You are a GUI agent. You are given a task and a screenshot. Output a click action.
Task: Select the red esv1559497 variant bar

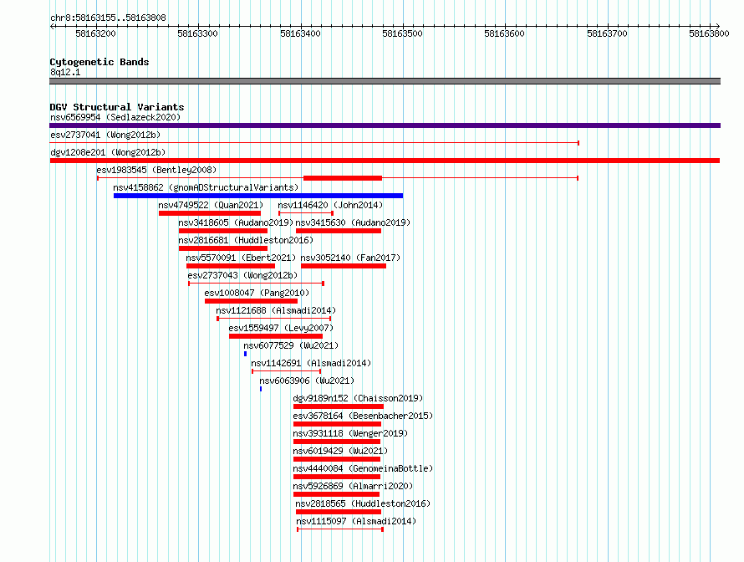[x=276, y=336]
